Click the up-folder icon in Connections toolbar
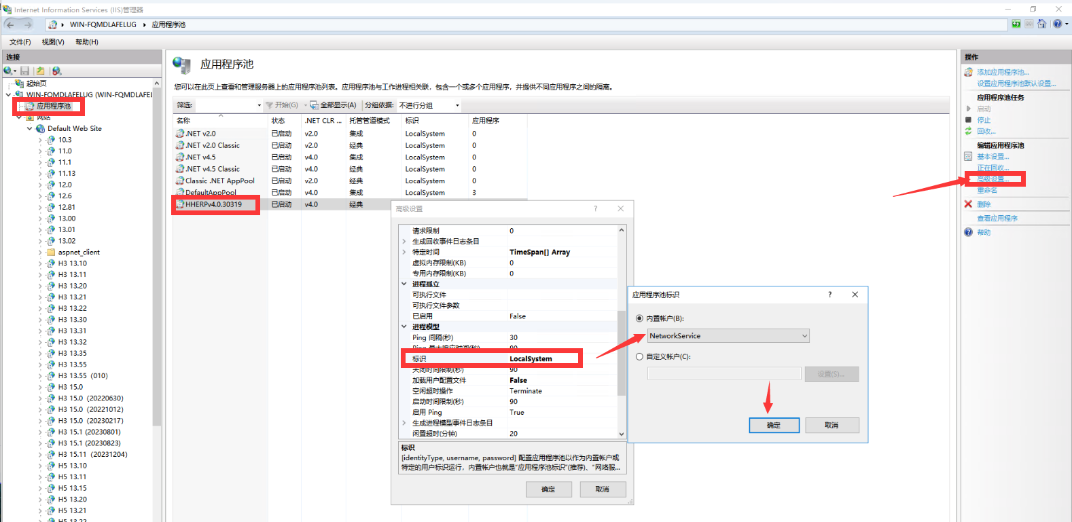 [x=41, y=71]
